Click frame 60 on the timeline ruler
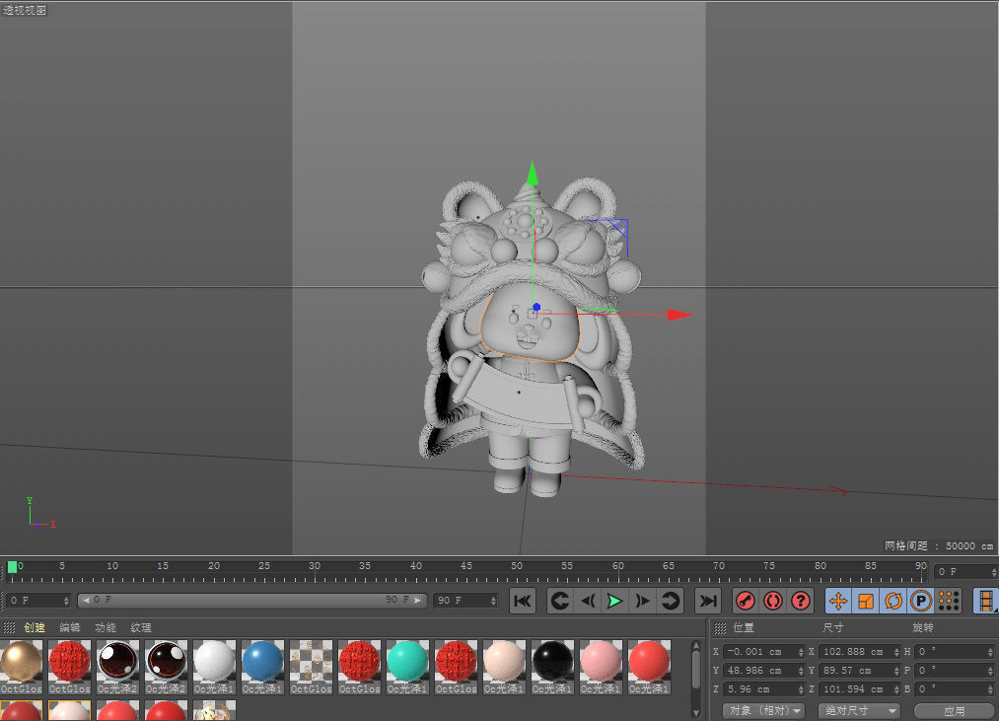 [618, 567]
